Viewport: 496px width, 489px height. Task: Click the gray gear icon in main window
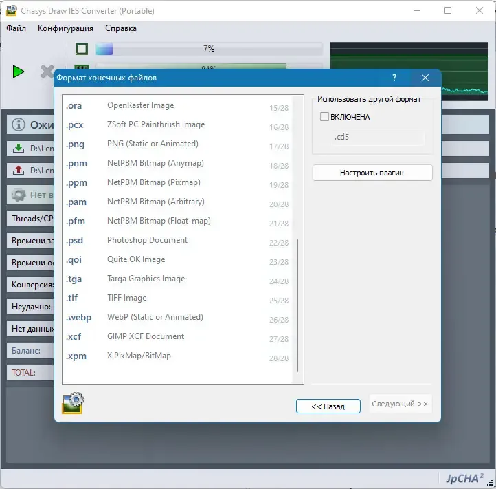tap(19, 195)
